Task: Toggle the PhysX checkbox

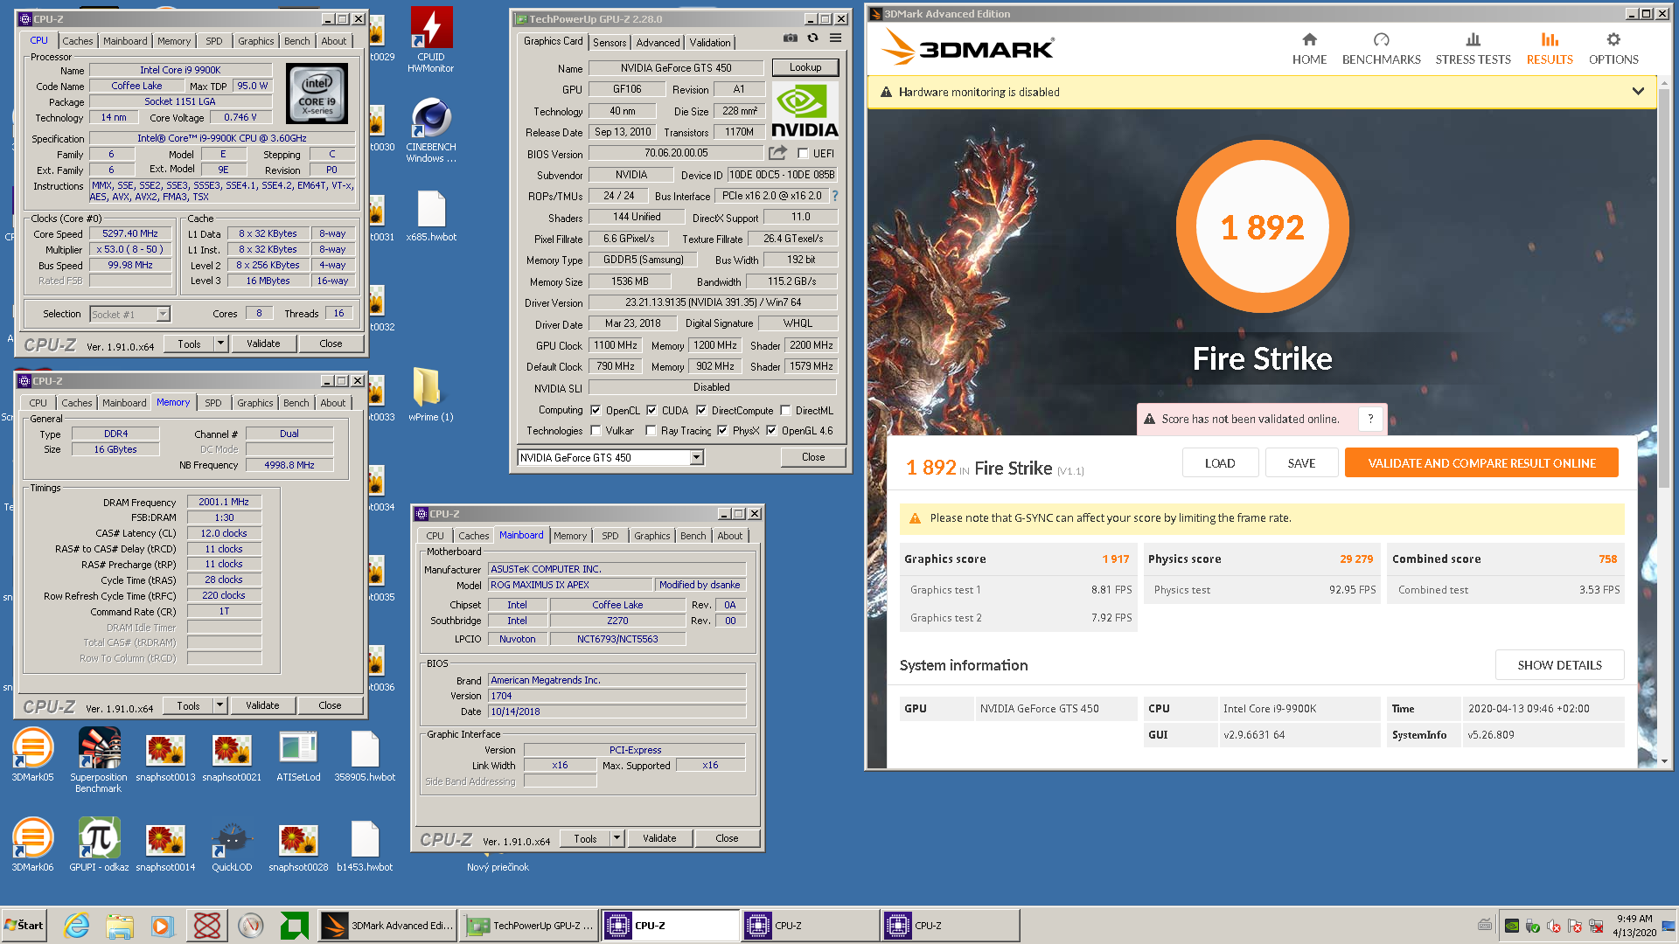Action: point(722,431)
